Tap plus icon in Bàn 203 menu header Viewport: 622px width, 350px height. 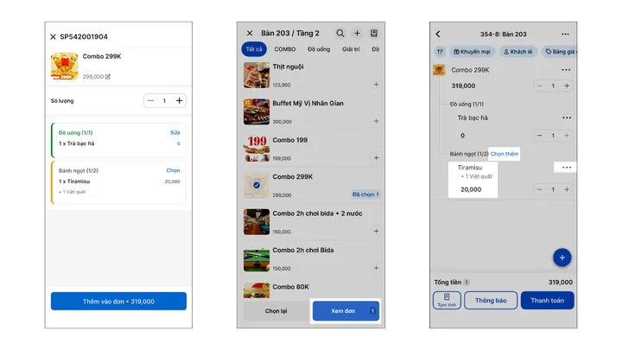click(357, 34)
